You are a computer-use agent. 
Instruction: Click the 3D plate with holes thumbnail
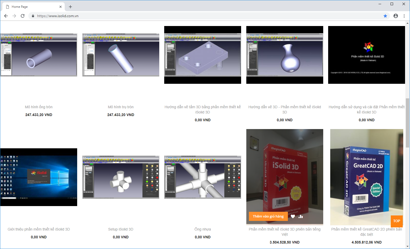(203, 55)
